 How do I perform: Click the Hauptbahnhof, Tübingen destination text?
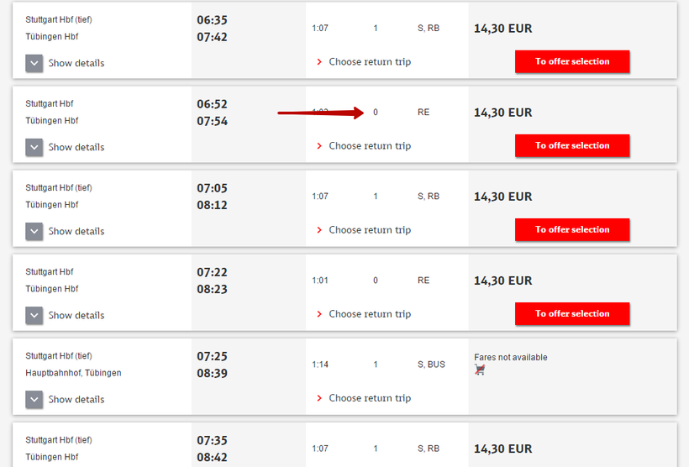(73, 373)
